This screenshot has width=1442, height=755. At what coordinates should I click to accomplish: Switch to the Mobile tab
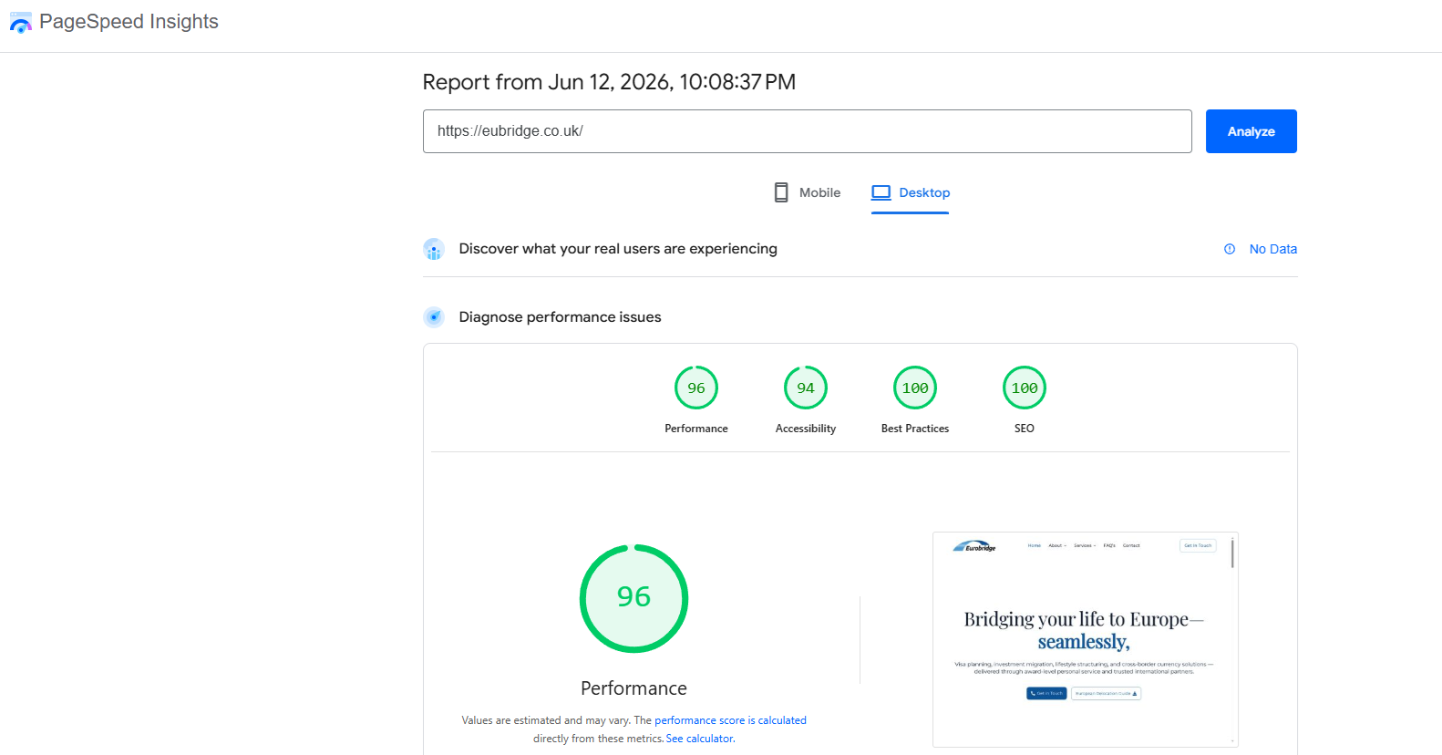pyautogui.click(x=807, y=192)
